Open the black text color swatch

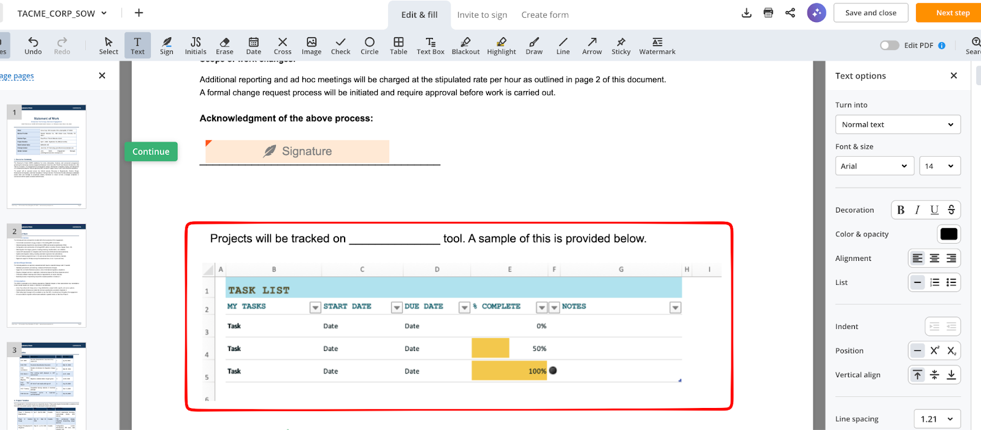tap(949, 234)
